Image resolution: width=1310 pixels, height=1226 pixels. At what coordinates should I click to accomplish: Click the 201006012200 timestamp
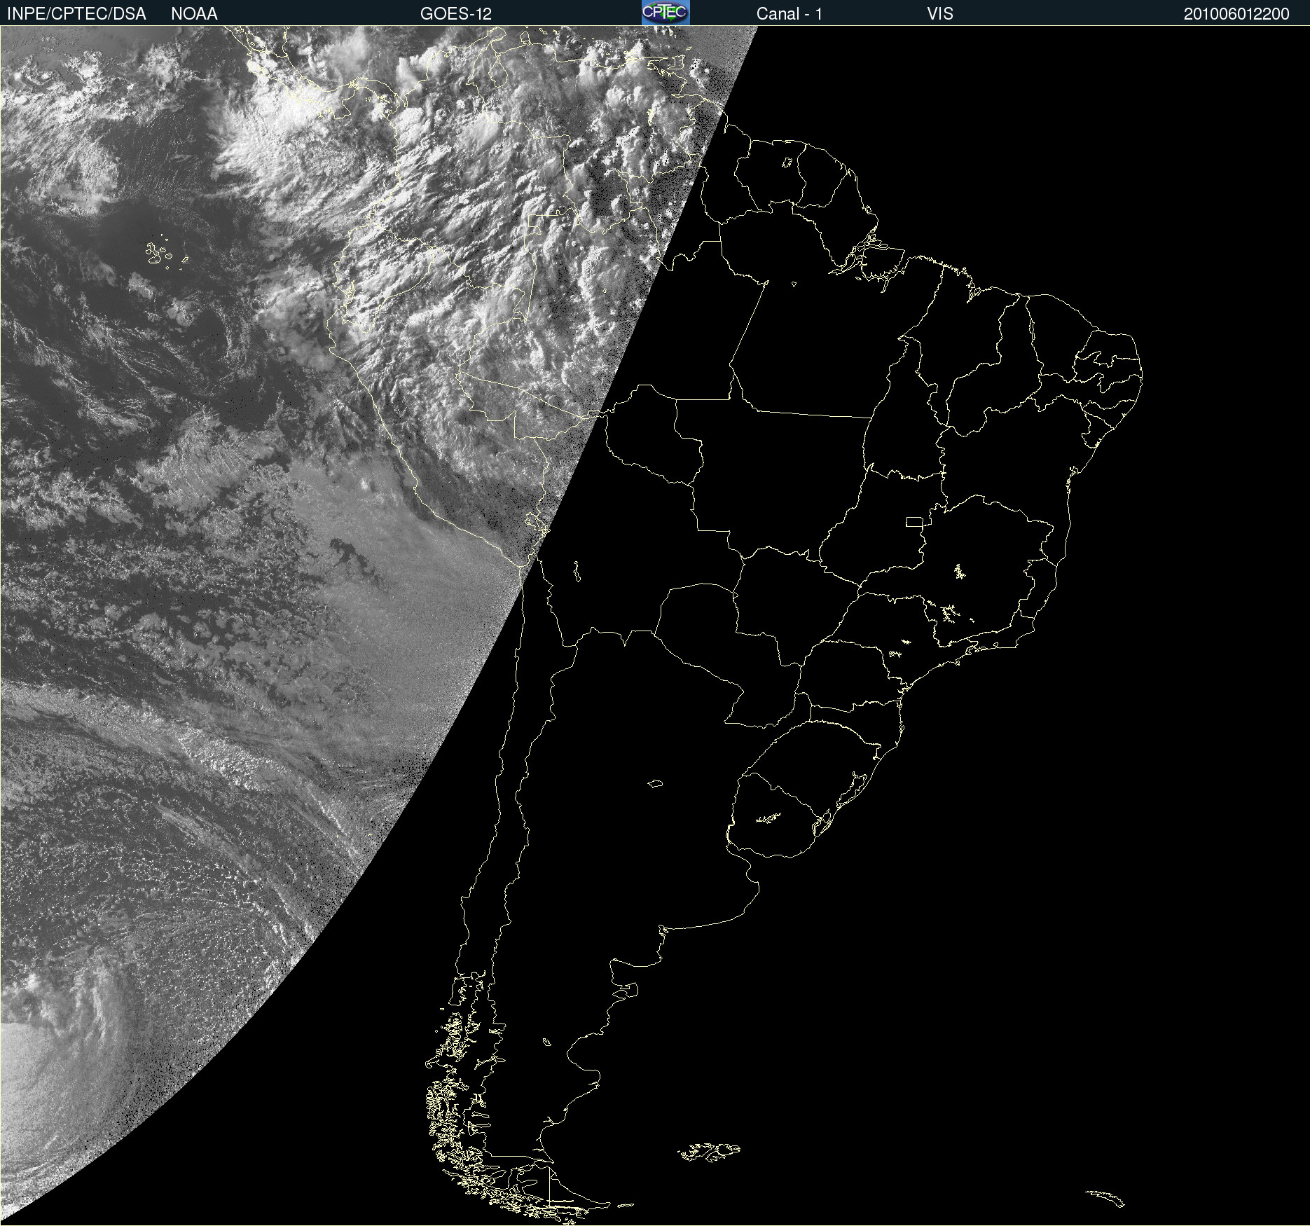(x=1236, y=14)
